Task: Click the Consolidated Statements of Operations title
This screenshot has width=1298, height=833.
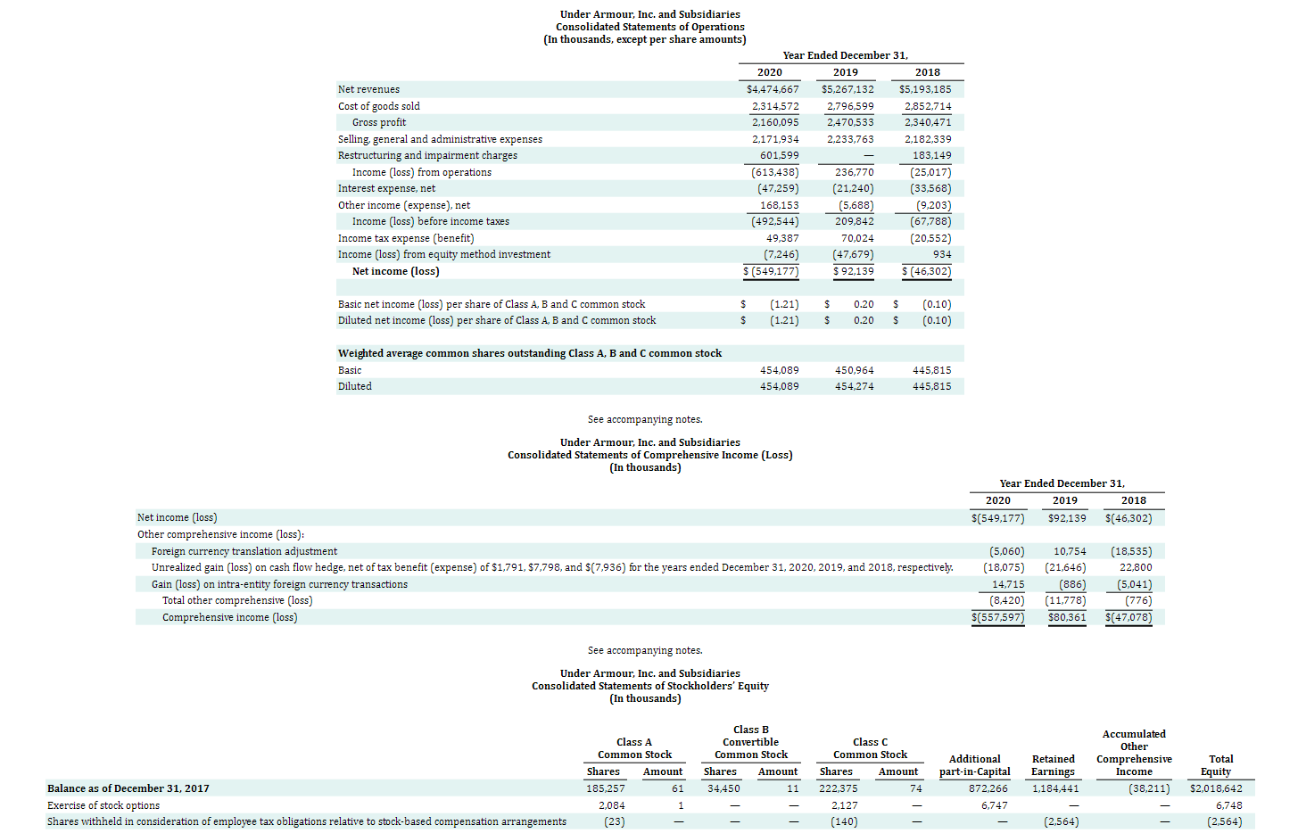Action: click(649, 27)
